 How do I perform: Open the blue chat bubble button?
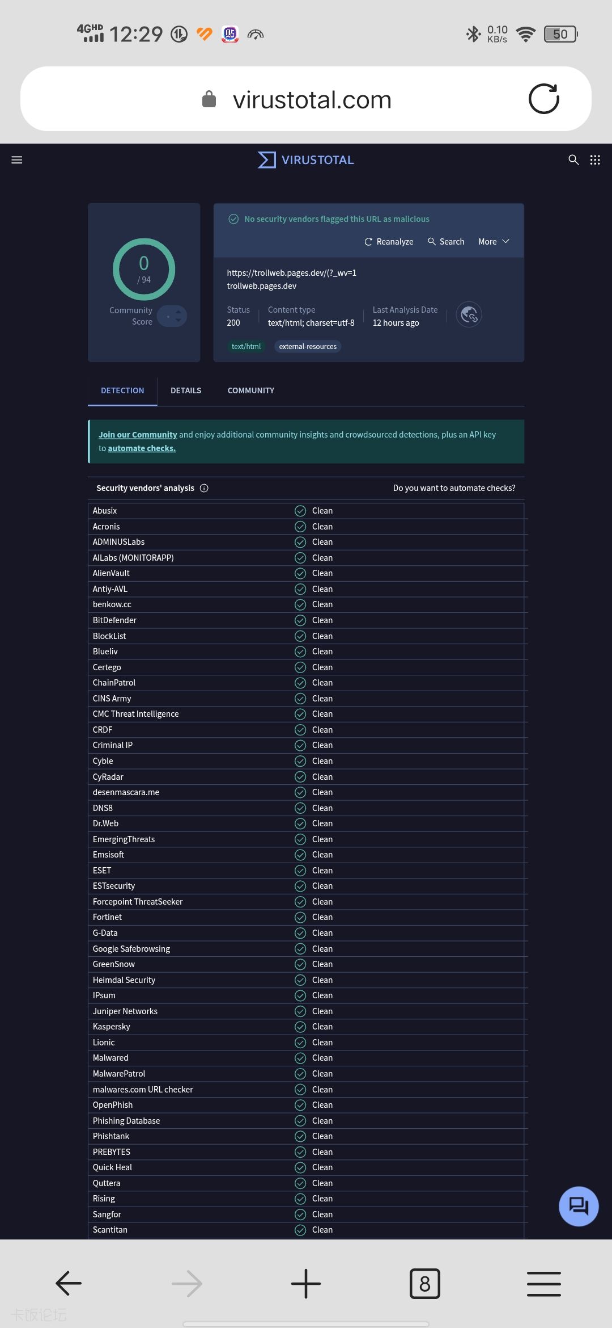579,1206
